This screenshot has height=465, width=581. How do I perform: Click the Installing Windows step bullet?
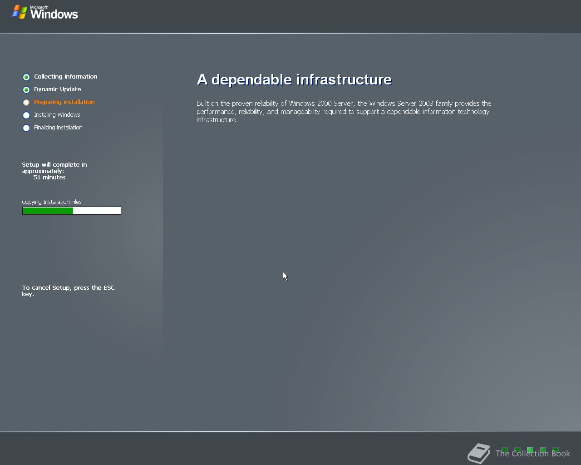[26, 115]
